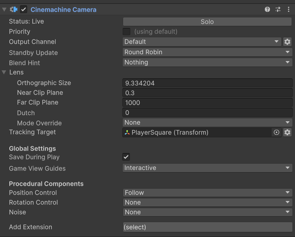Open the Position Control dropdown
The height and width of the screenshot is (237, 295).
(208, 192)
